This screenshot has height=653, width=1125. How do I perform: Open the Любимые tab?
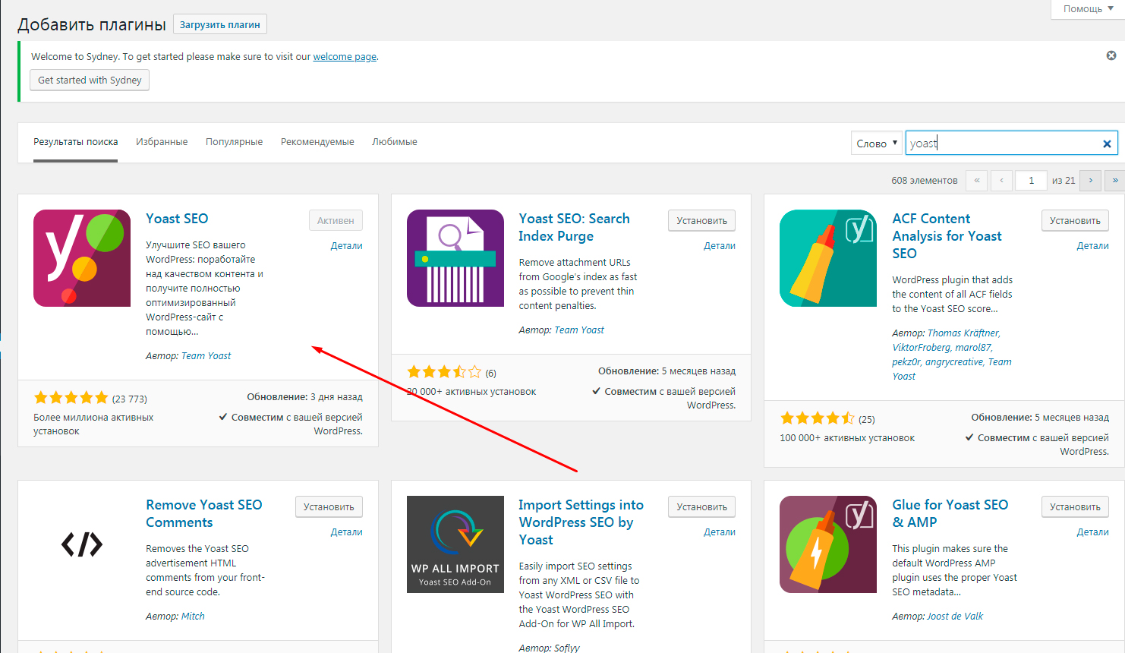395,142
